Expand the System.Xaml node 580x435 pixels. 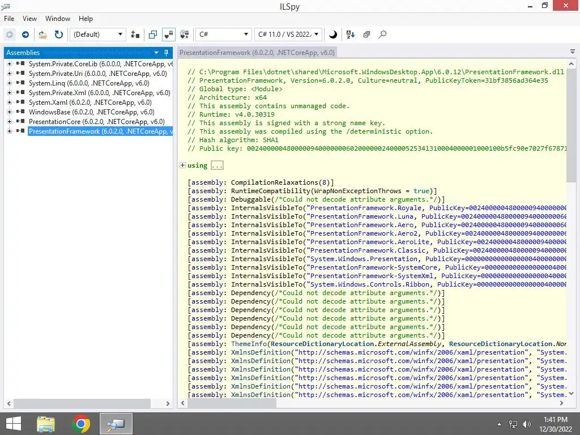[x=9, y=103]
